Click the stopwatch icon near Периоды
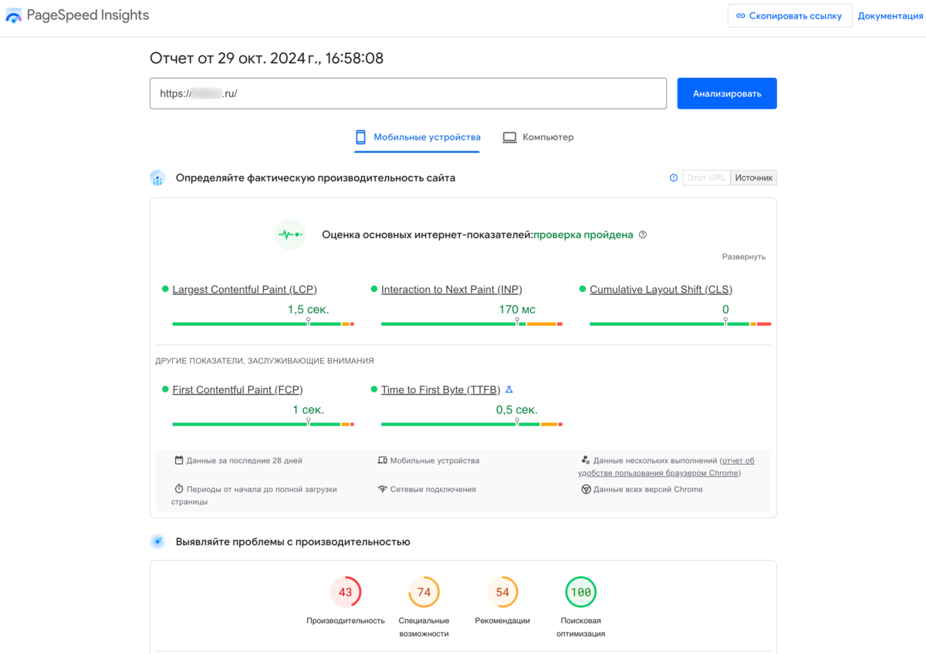The width and height of the screenshot is (926, 654). point(179,489)
